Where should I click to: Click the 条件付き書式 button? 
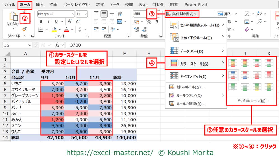[181, 13]
